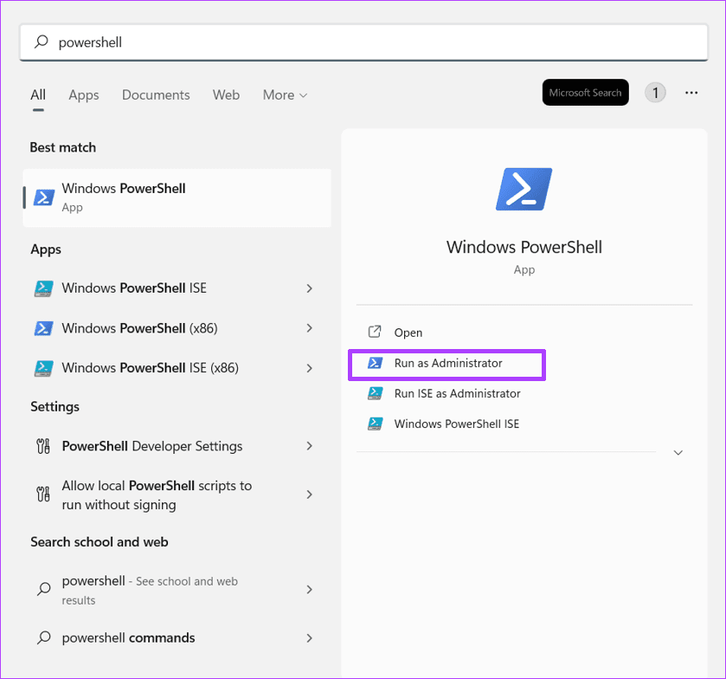Expand the 'powershell commands' suggestion chevron

click(309, 638)
